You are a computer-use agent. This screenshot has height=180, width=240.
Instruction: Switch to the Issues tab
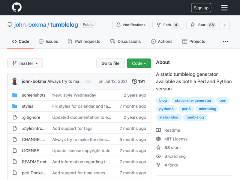pos(48,42)
